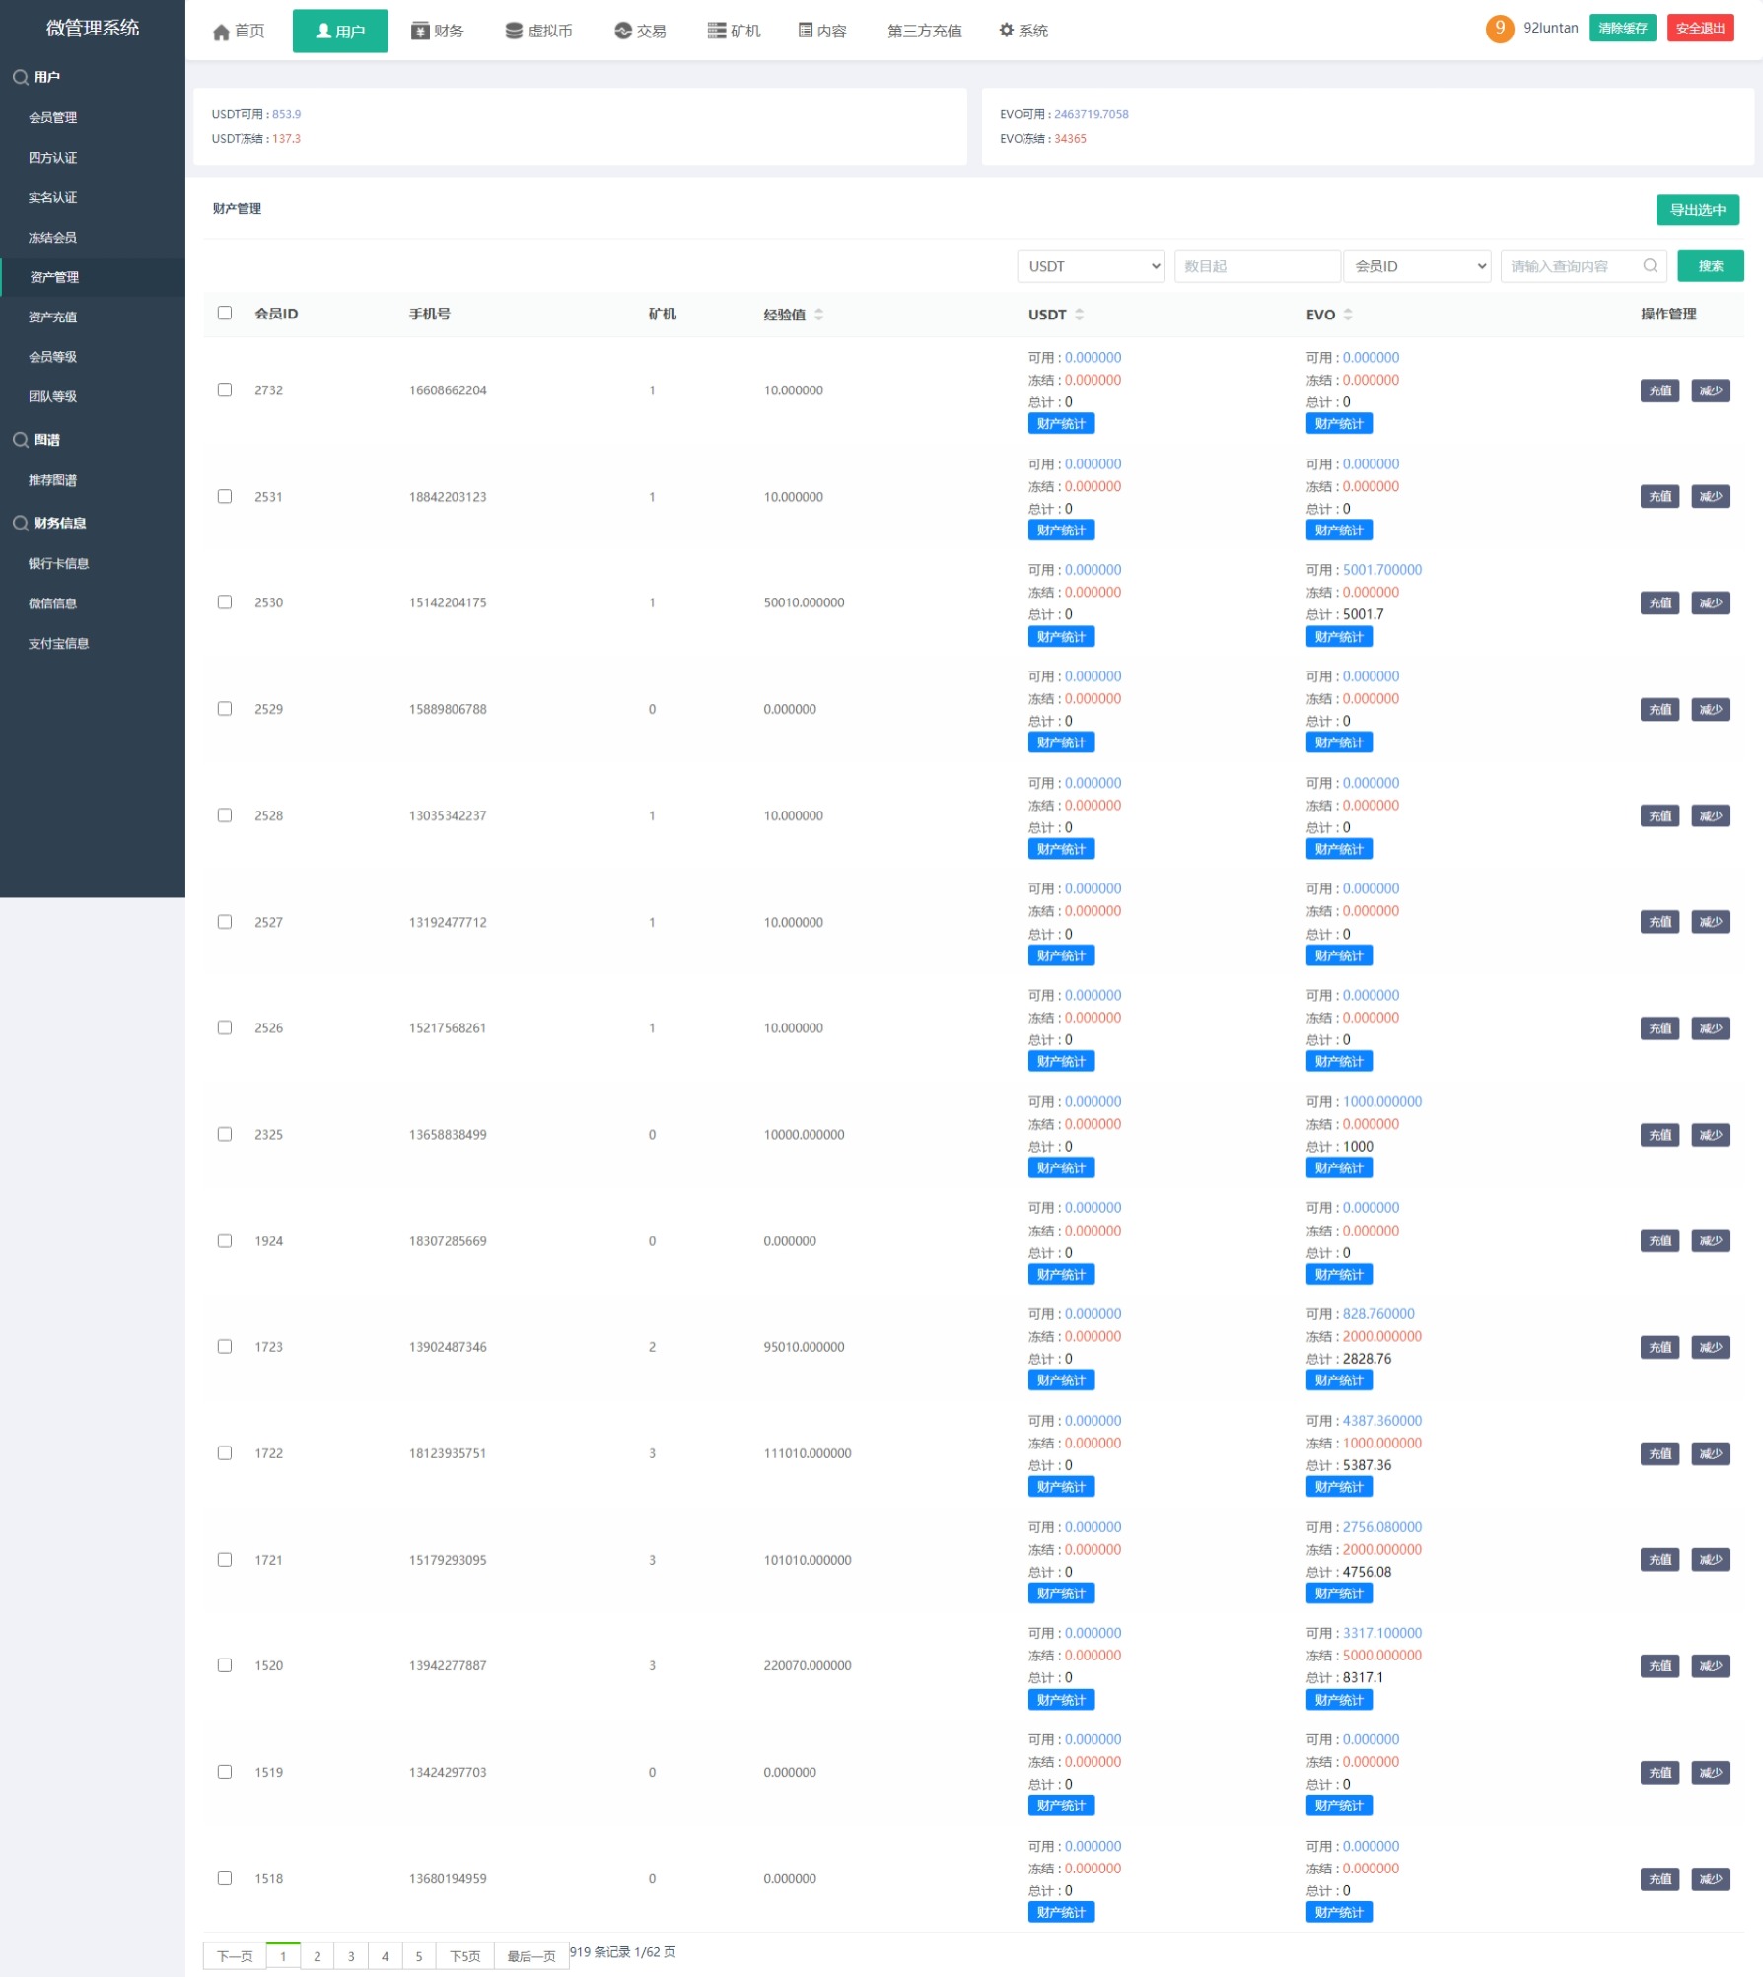Click 充值 for member 2732
The width and height of the screenshot is (1763, 1977).
click(1659, 390)
